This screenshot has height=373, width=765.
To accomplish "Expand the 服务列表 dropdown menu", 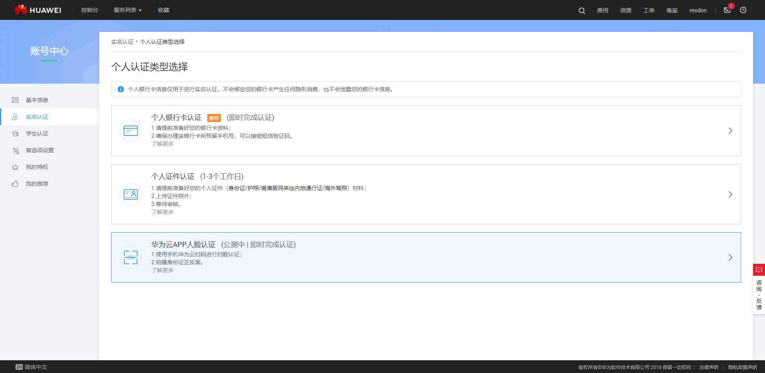I will coord(127,10).
